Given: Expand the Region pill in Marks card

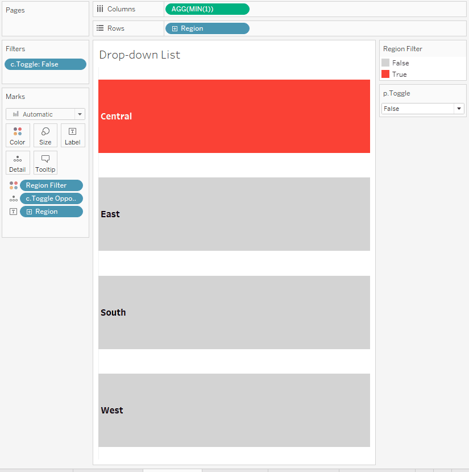Looking at the screenshot, I should pyautogui.click(x=29, y=212).
